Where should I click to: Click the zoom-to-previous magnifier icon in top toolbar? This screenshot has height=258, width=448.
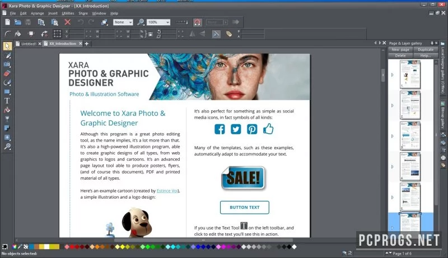pos(141,22)
